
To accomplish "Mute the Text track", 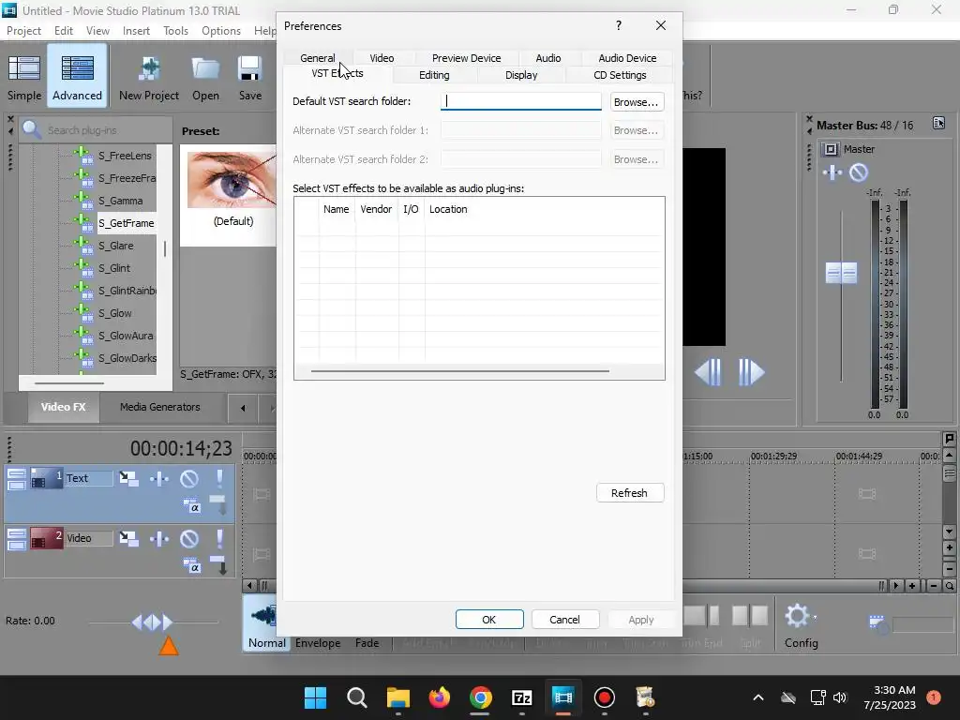I will pyautogui.click(x=189, y=478).
